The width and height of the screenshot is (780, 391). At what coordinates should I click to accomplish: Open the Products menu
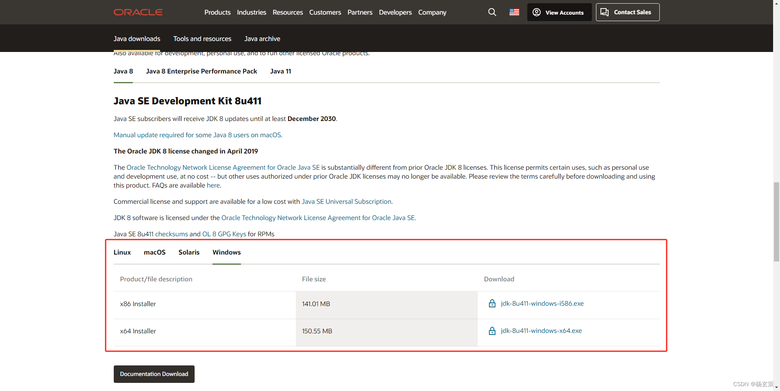pyautogui.click(x=217, y=12)
